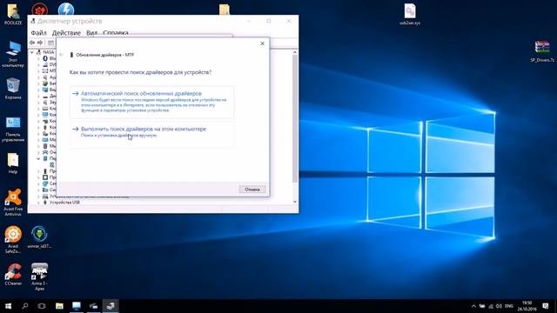Screen dimensions: 557x313
Task: Select the ROOLIZE desktop icon
Action: [13, 14]
